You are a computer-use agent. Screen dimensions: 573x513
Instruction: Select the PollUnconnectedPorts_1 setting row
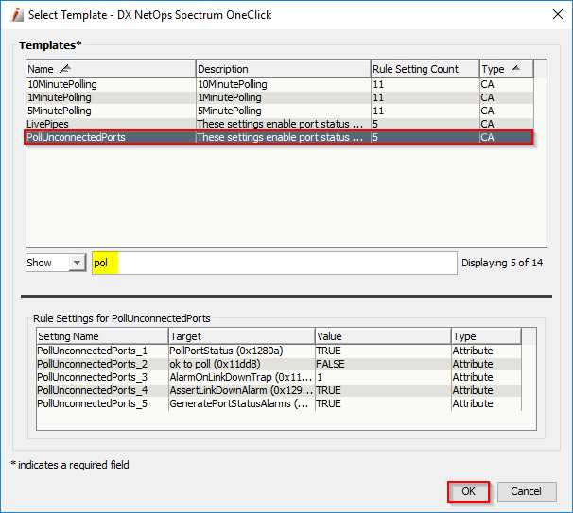[x=279, y=351]
